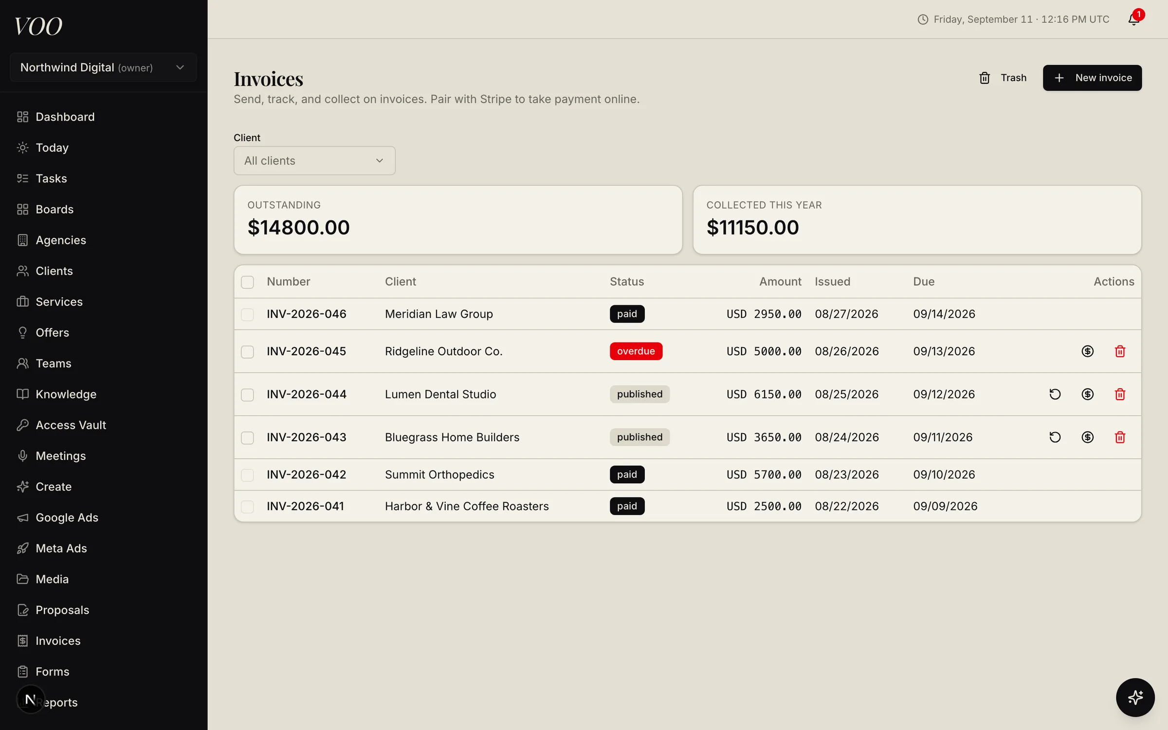The width and height of the screenshot is (1168, 730).
Task: Open the Trash button
Action: click(x=1003, y=78)
